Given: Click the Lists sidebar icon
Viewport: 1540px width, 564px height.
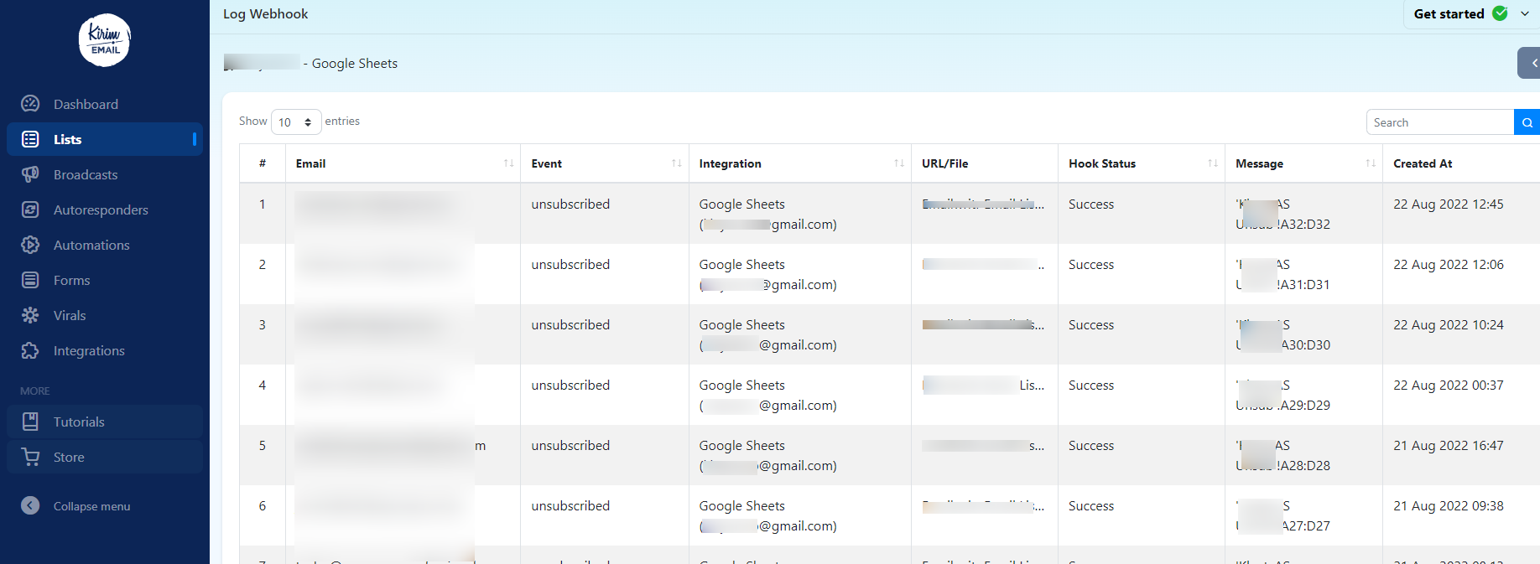Looking at the screenshot, I should [x=30, y=139].
